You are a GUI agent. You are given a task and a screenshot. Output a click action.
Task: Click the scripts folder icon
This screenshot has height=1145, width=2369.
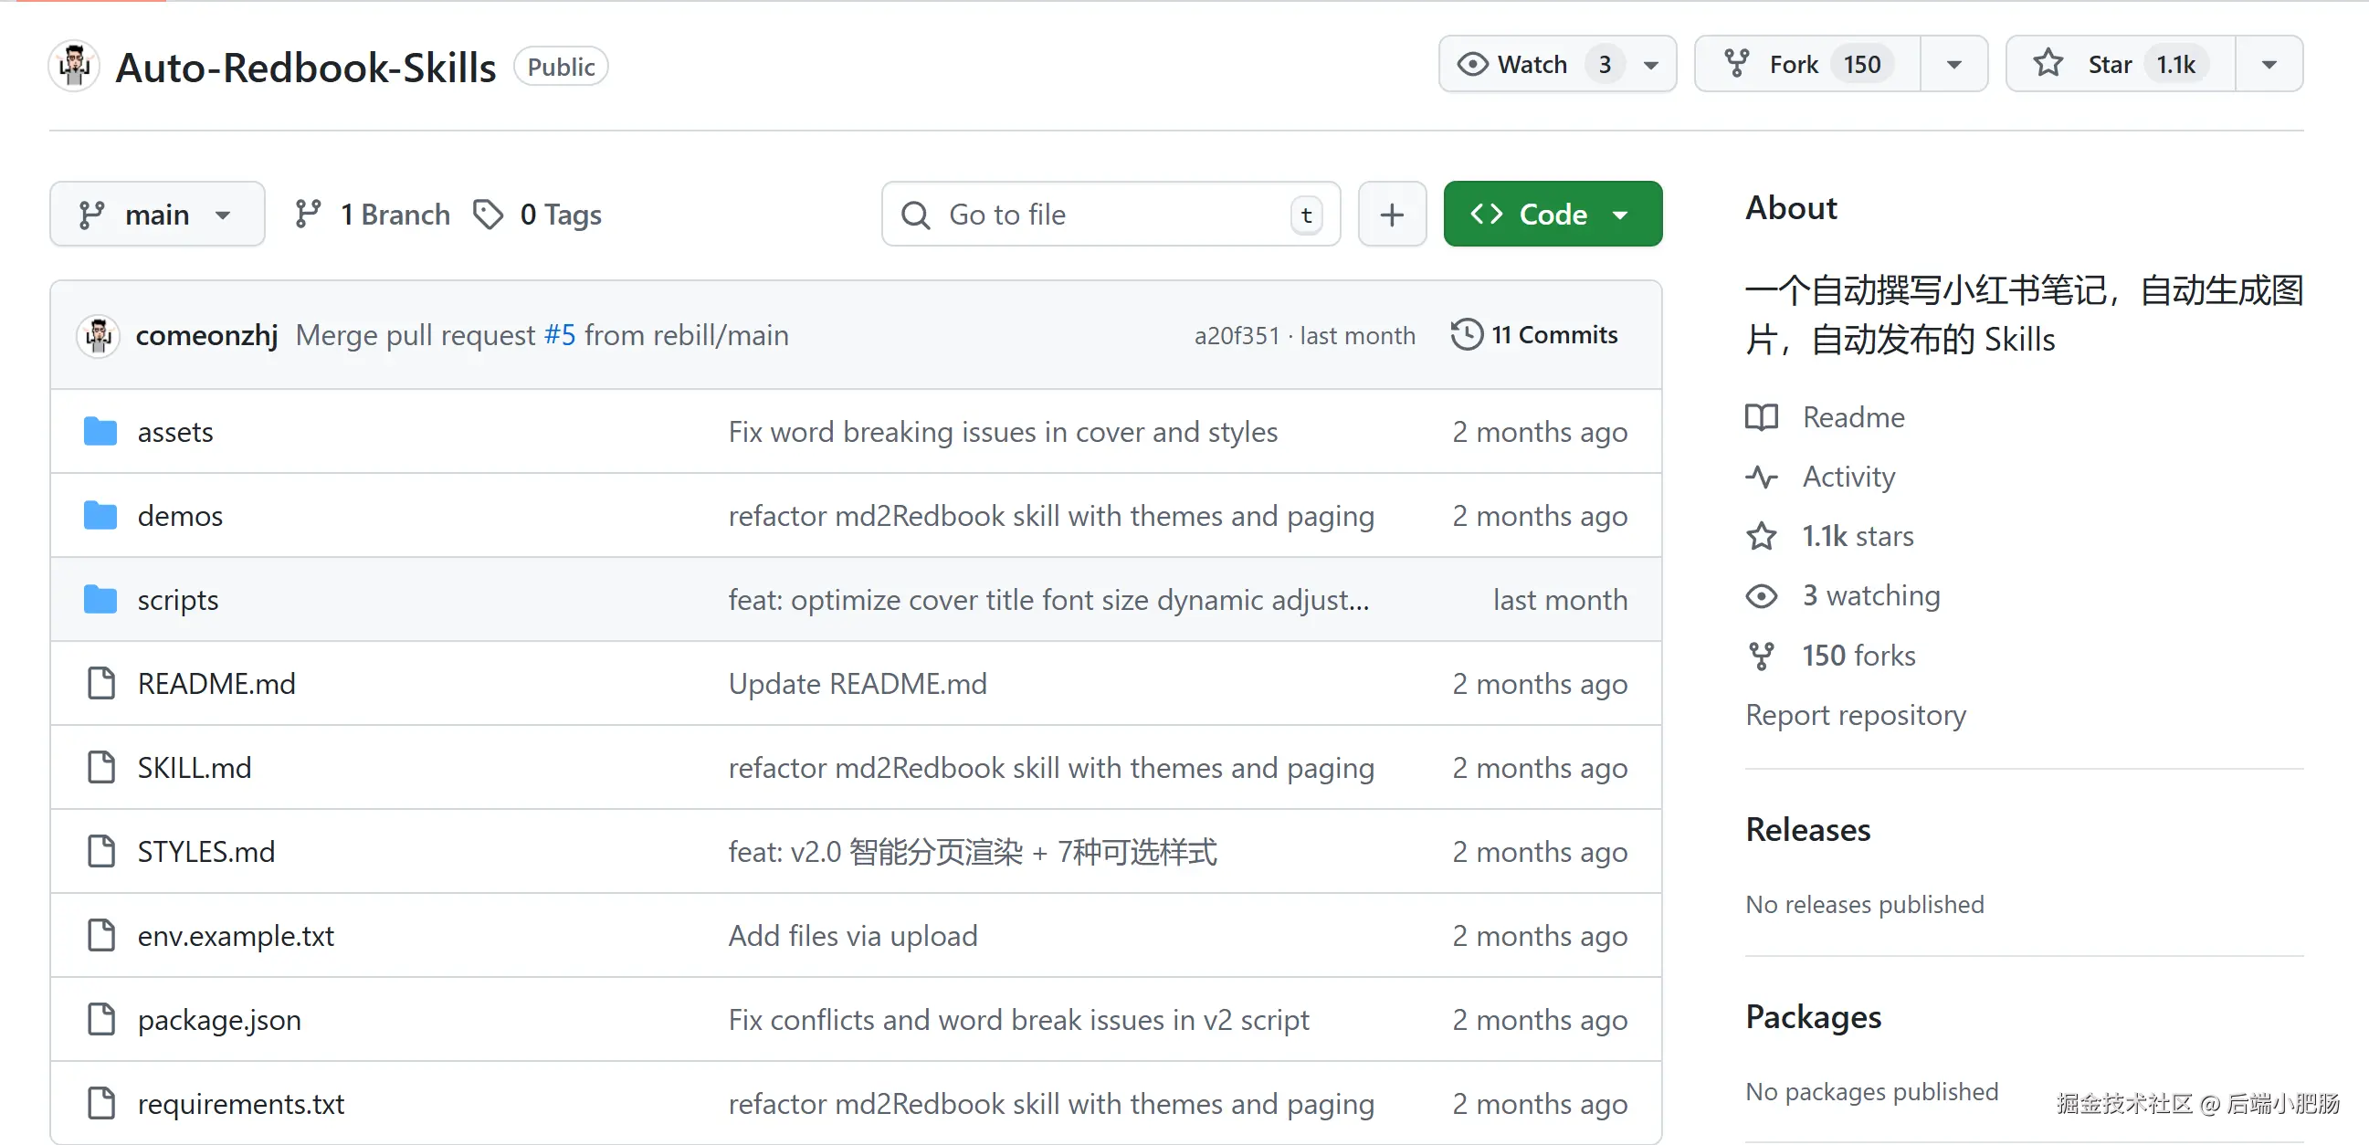pos(100,600)
